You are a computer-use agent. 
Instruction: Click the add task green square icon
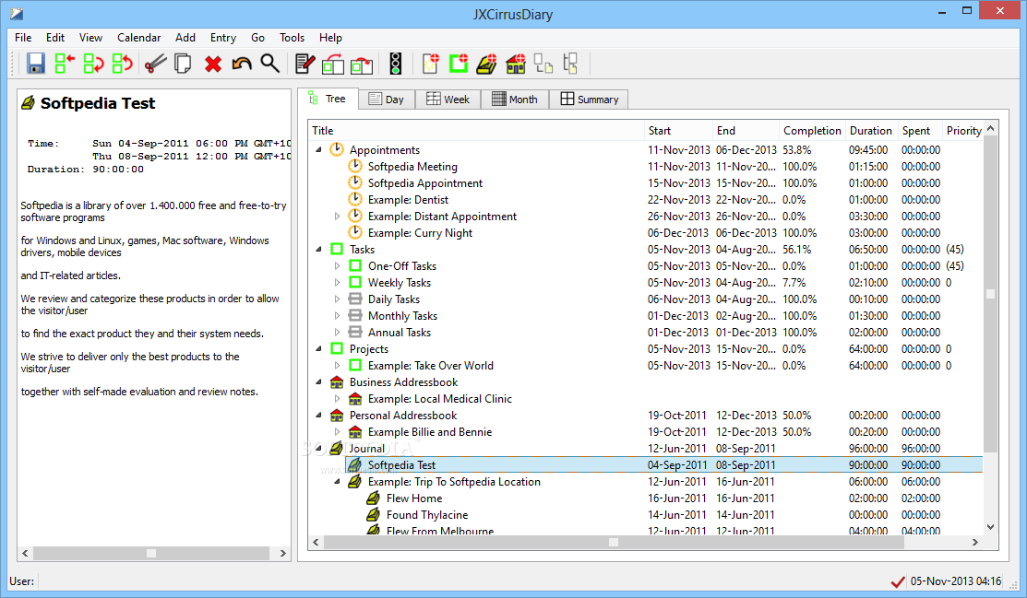click(x=459, y=64)
